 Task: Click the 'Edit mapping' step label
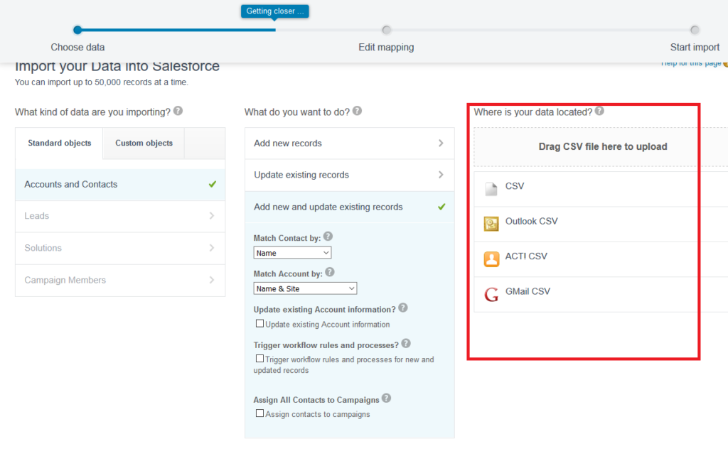386,48
